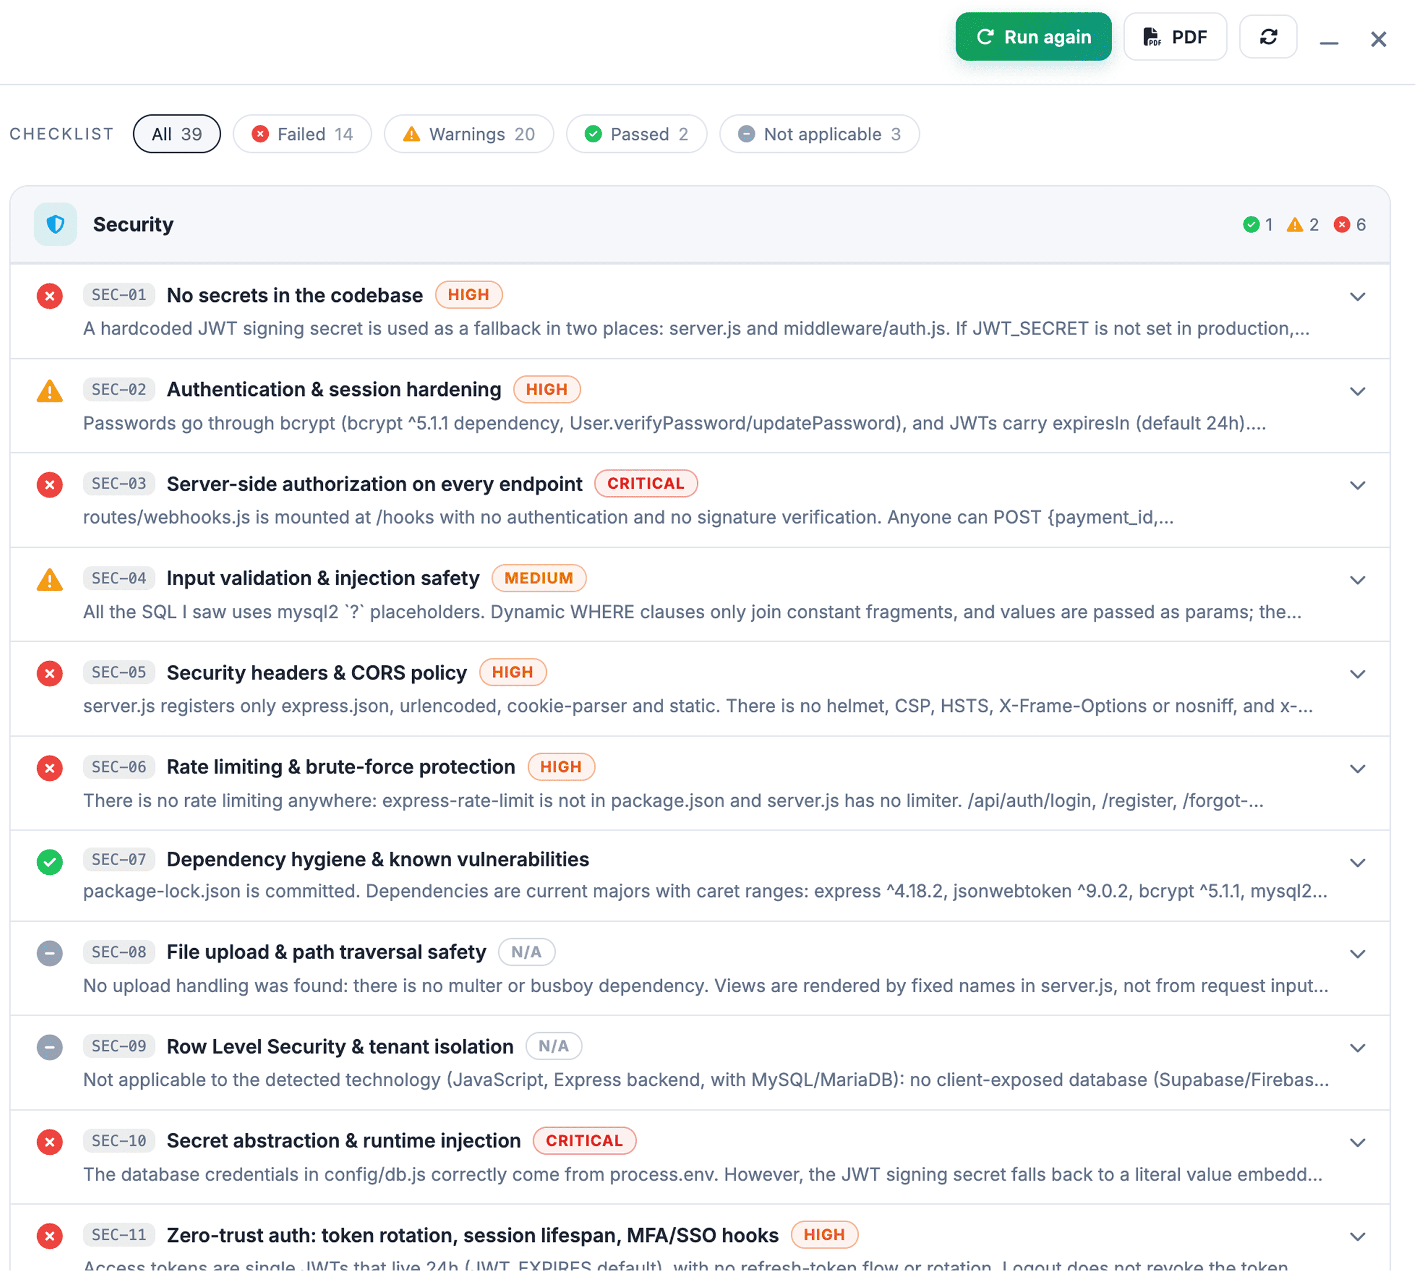Expand SEC-10 Secret abstraction row
Viewport: 1416px width, 1286px height.
(x=1358, y=1143)
